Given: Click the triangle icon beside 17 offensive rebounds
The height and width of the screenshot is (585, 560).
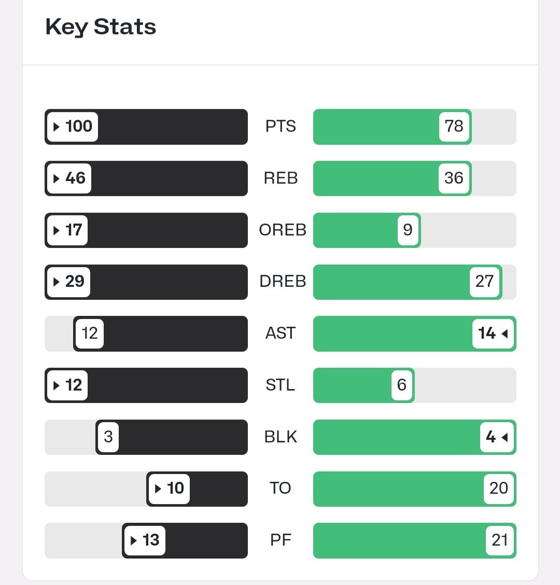Looking at the screenshot, I should pos(57,230).
